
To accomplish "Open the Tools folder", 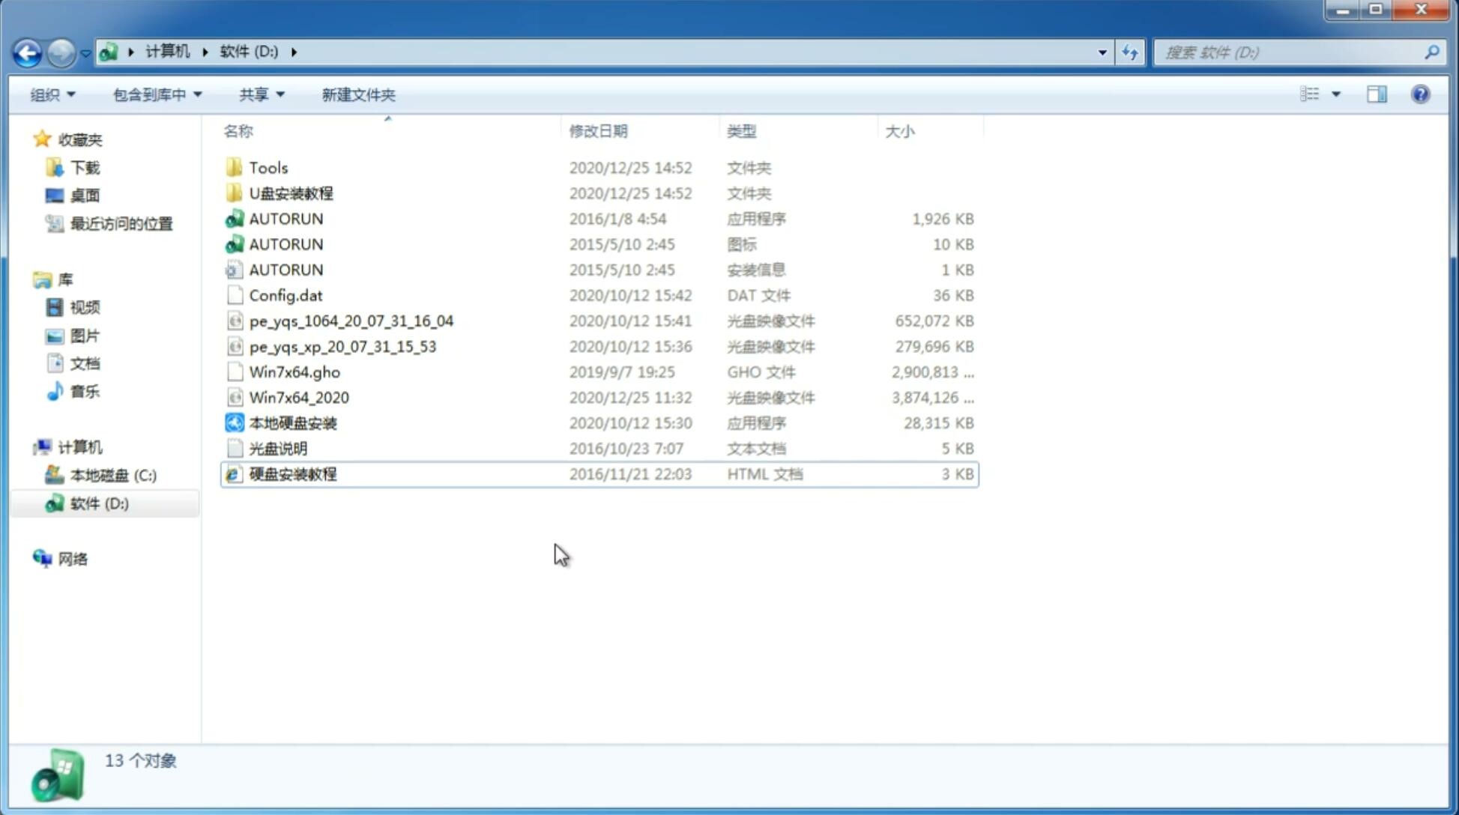I will [x=268, y=167].
